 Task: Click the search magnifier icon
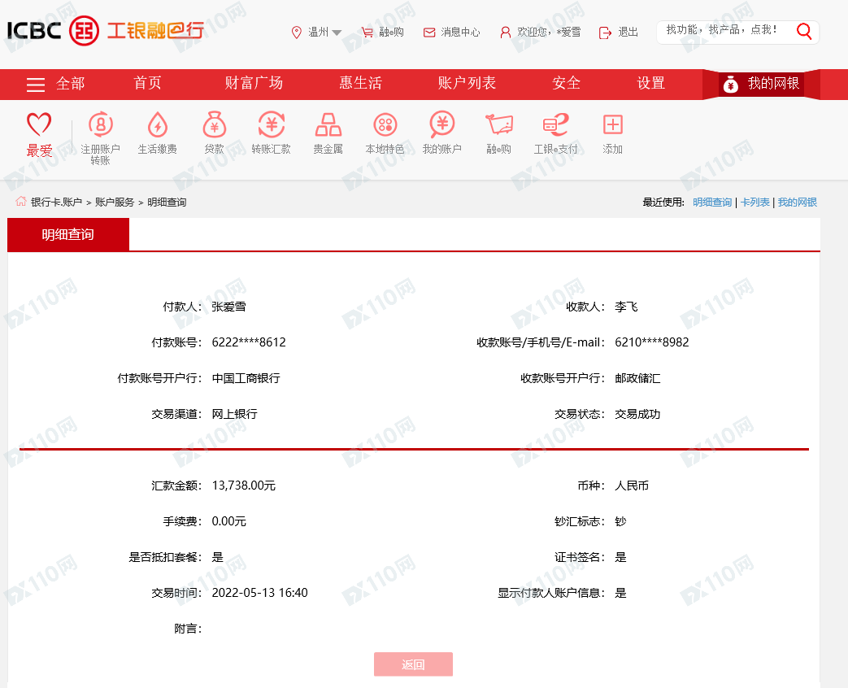click(x=804, y=32)
